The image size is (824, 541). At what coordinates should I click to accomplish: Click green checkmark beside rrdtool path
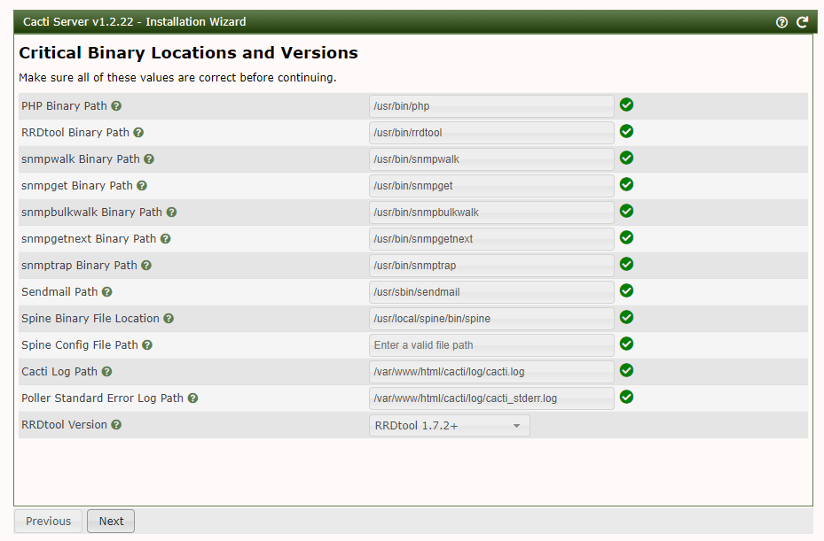coord(626,131)
